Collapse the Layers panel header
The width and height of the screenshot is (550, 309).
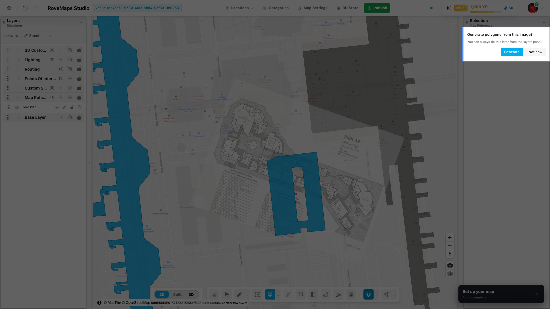81,23
